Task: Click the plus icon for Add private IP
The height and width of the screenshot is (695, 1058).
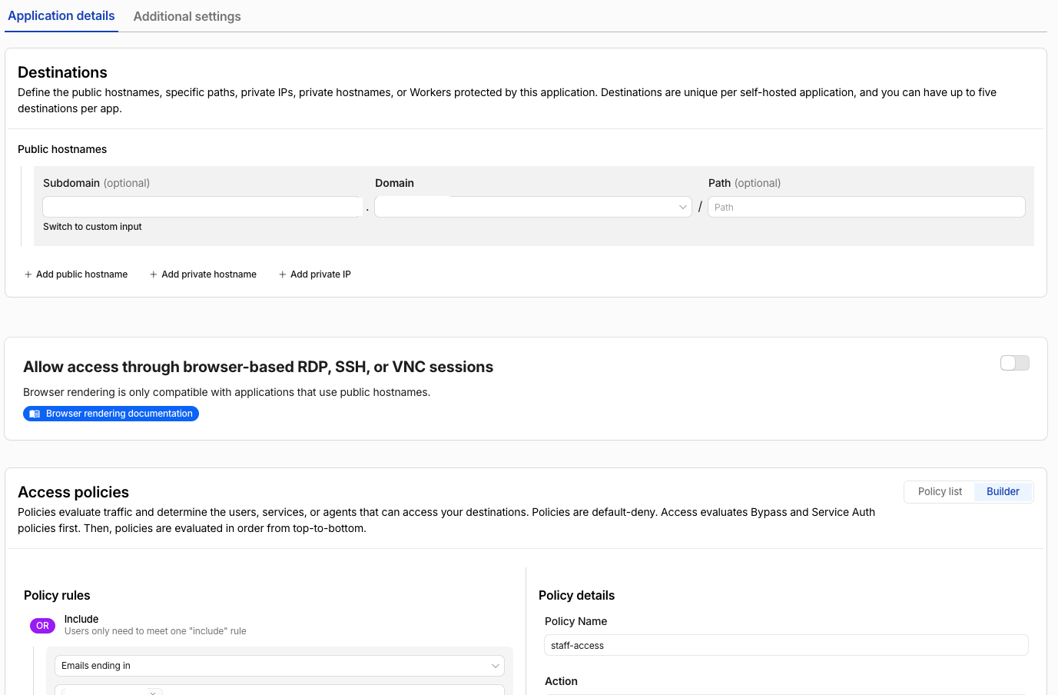Action: [x=283, y=274]
